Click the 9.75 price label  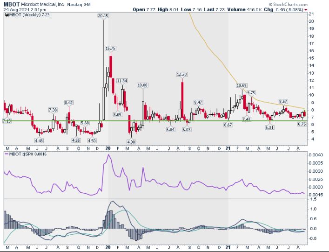coord(251,93)
